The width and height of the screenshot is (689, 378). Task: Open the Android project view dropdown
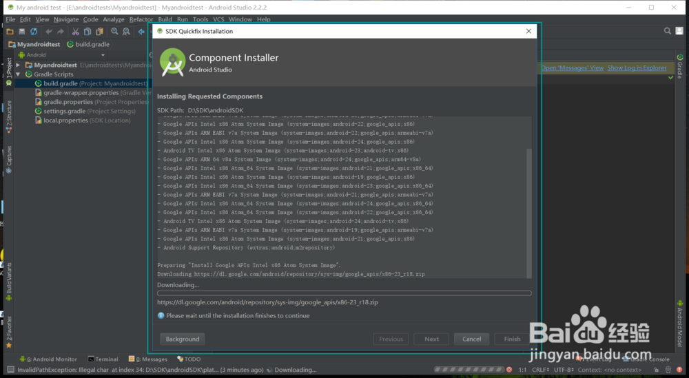(x=61, y=55)
